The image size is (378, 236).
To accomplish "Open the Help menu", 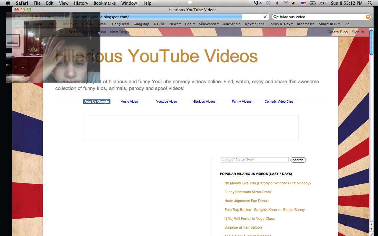I will tap(147, 3).
